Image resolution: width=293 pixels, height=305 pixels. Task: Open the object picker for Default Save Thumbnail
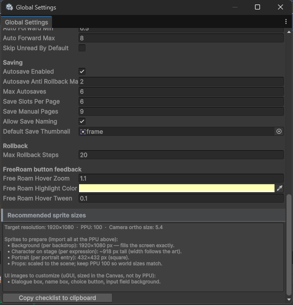(279, 131)
